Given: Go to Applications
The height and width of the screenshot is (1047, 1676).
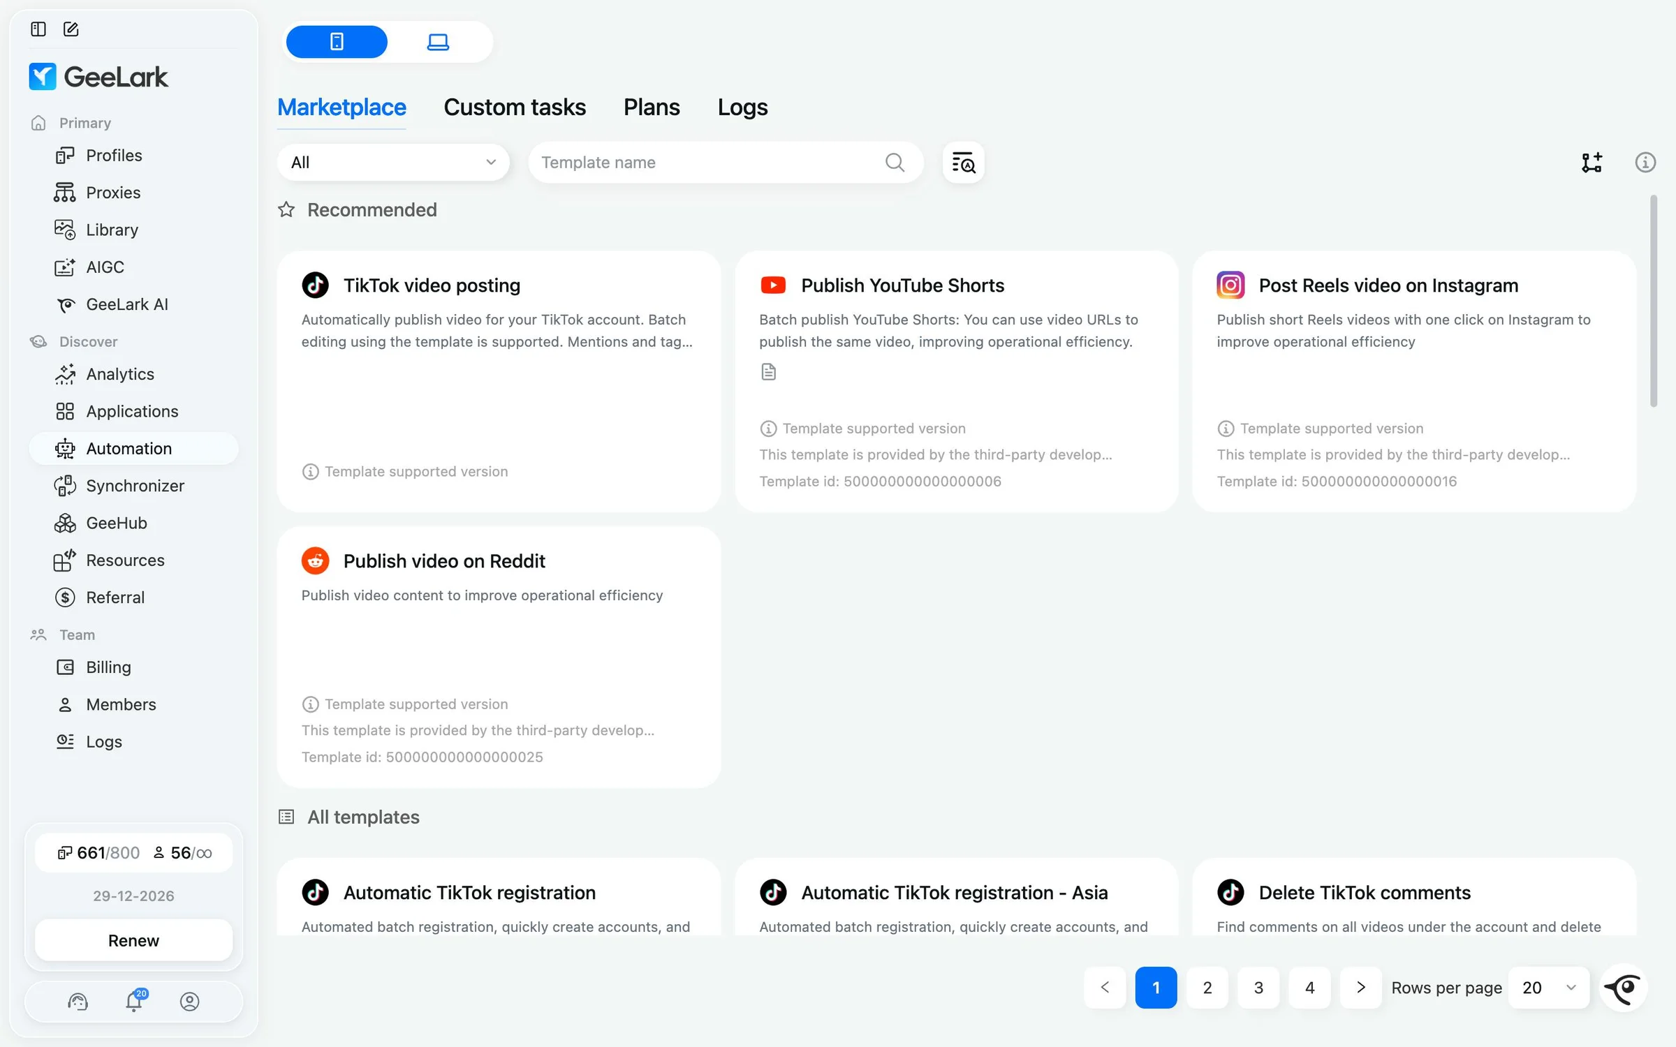Looking at the screenshot, I should pyautogui.click(x=132, y=411).
